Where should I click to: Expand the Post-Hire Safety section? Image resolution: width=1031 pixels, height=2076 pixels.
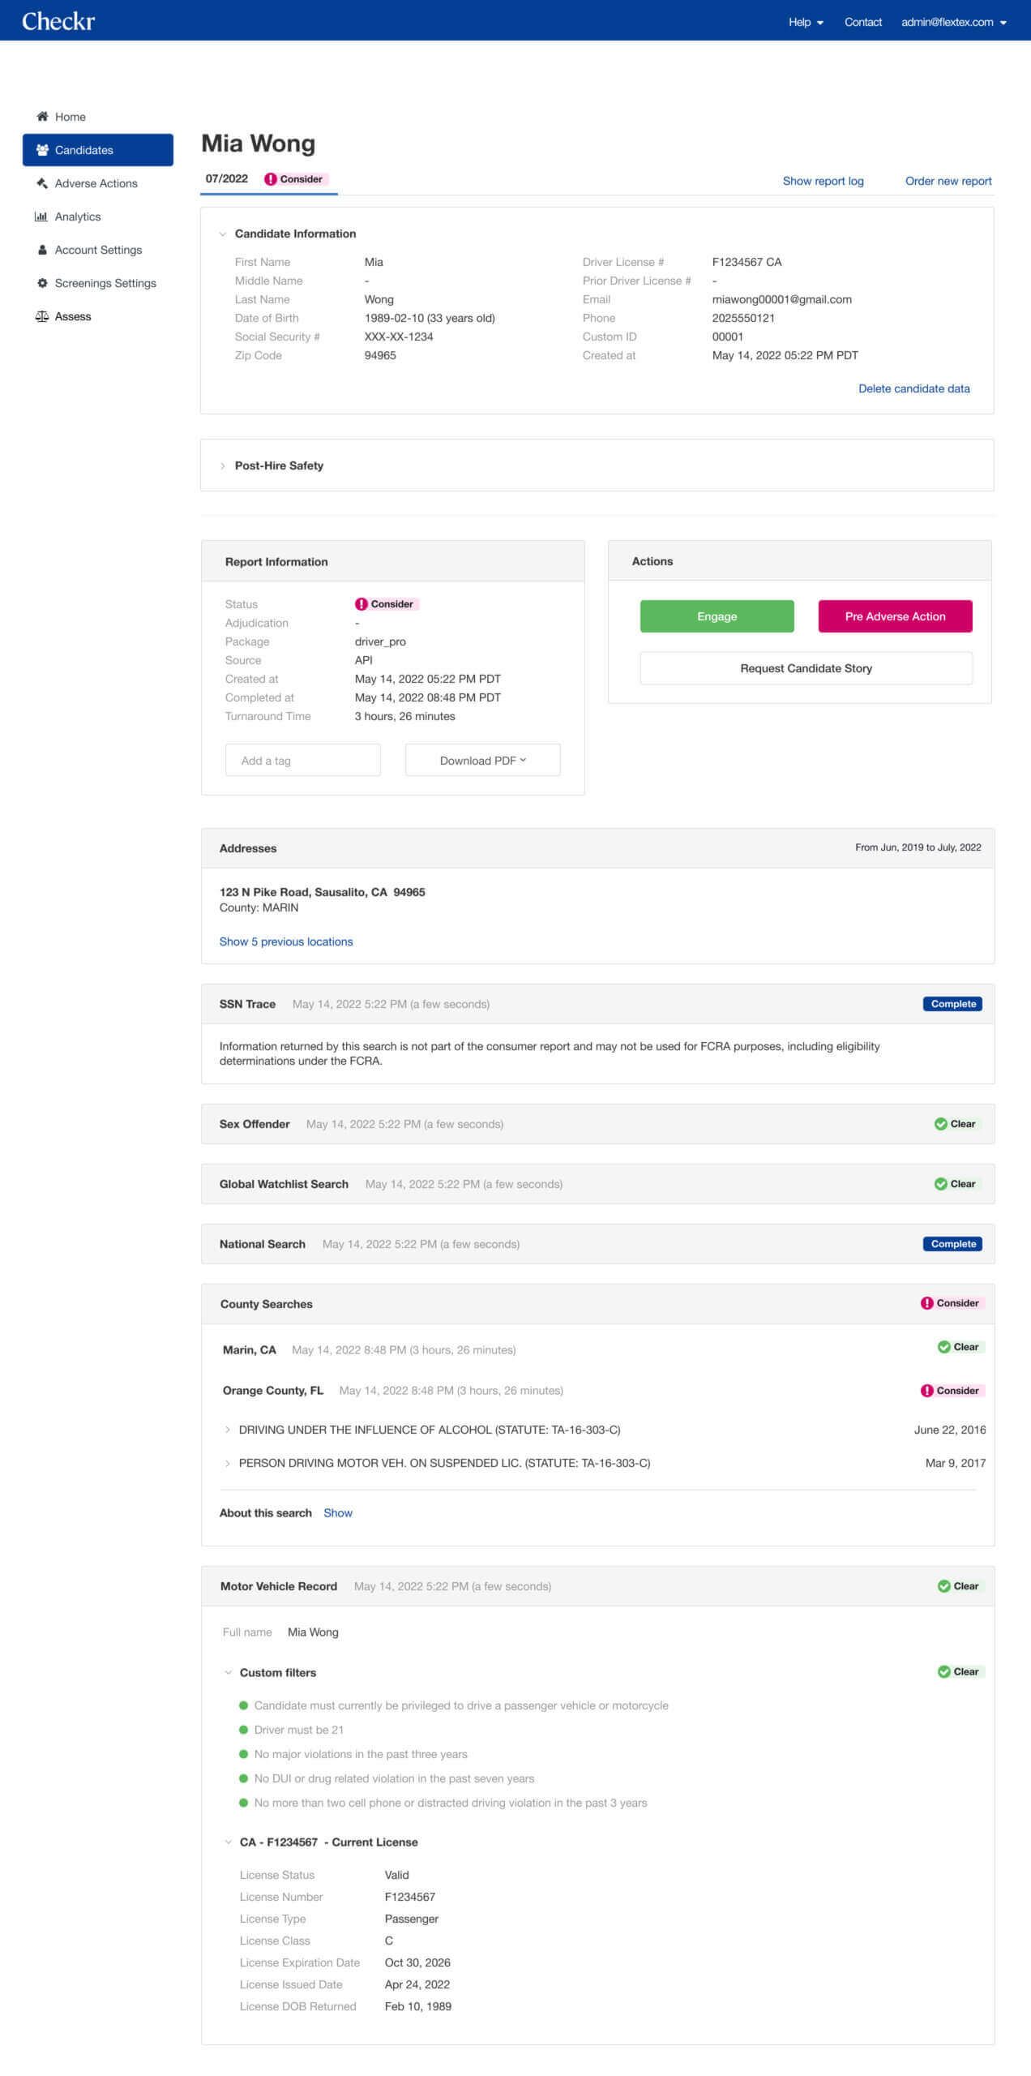(x=222, y=466)
